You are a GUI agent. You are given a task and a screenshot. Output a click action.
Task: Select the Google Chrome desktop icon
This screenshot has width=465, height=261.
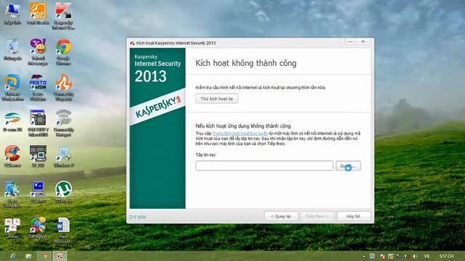63,51
